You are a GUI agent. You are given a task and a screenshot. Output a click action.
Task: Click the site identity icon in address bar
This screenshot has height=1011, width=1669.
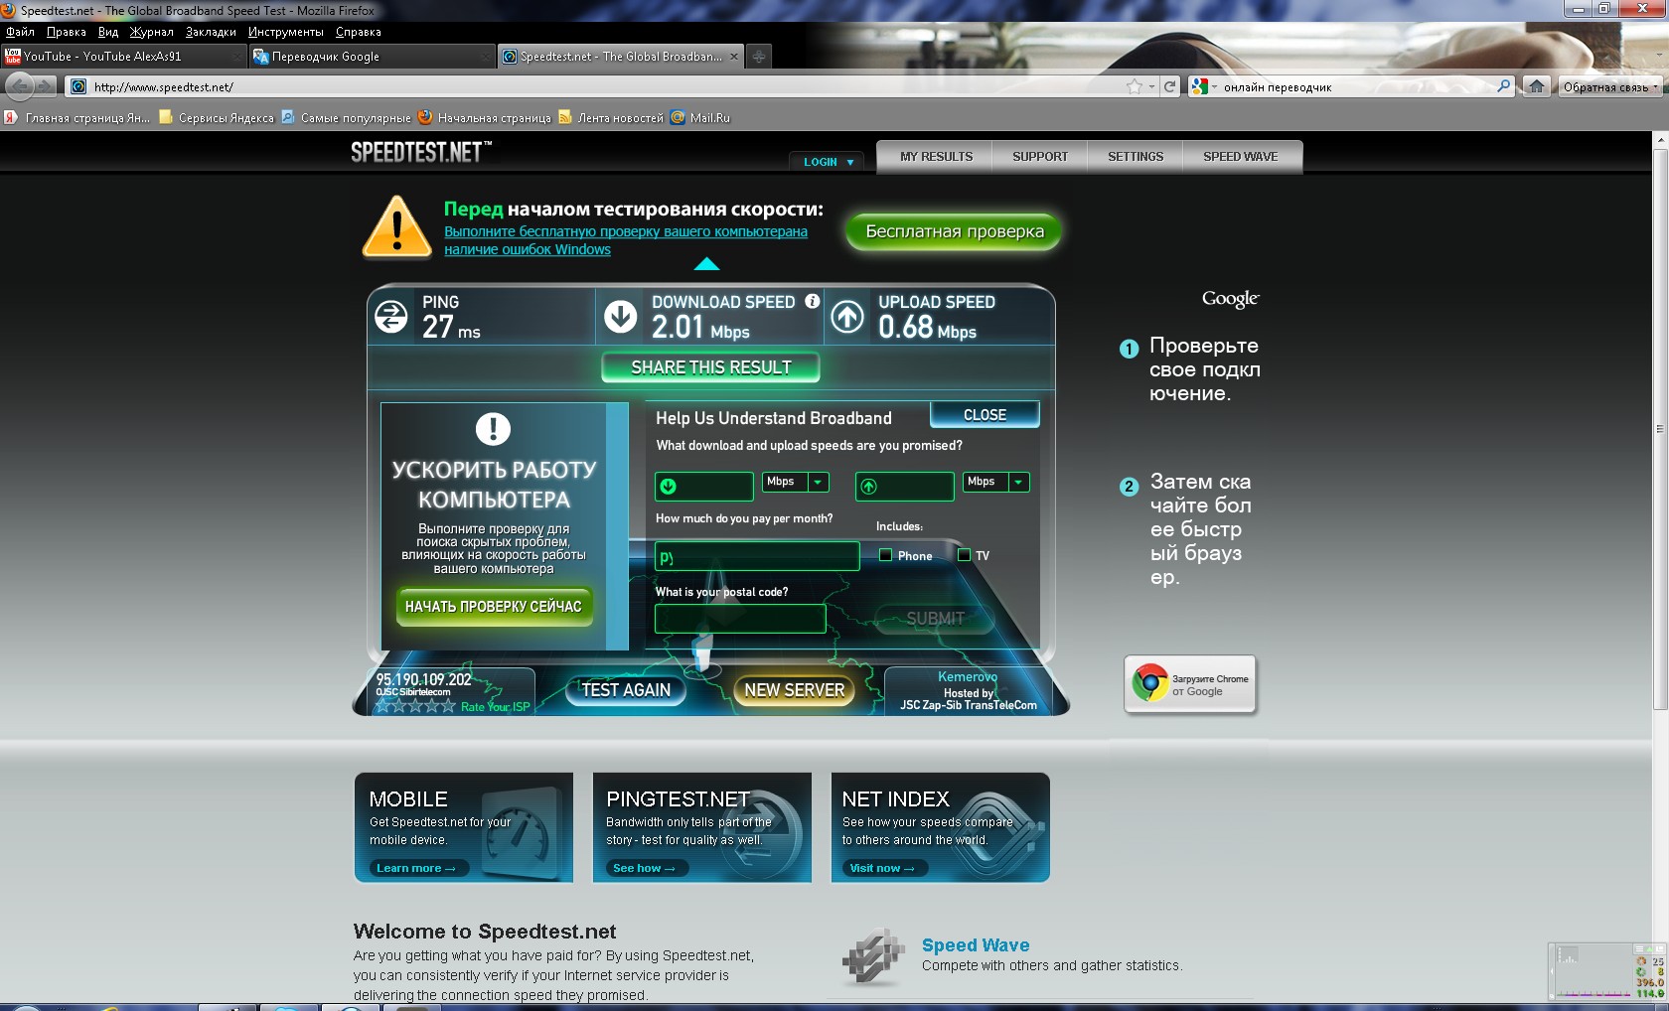tap(78, 86)
